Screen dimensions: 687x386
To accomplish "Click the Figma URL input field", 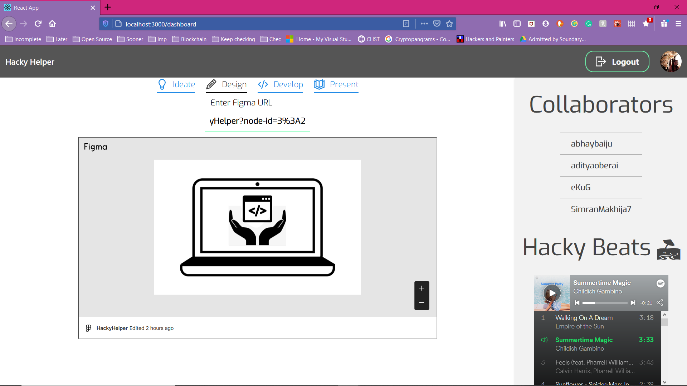I will pos(258,121).
